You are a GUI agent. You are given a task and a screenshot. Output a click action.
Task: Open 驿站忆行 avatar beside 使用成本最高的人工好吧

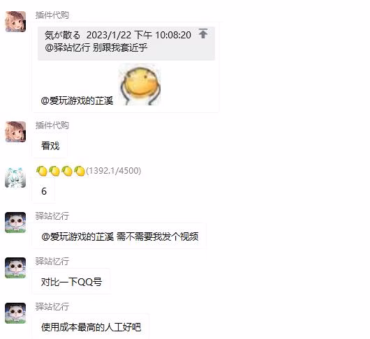(15, 312)
